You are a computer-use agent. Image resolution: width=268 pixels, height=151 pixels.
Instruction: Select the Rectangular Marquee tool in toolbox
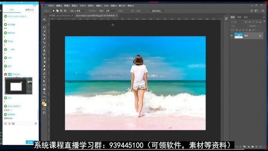pyautogui.click(x=44, y=23)
